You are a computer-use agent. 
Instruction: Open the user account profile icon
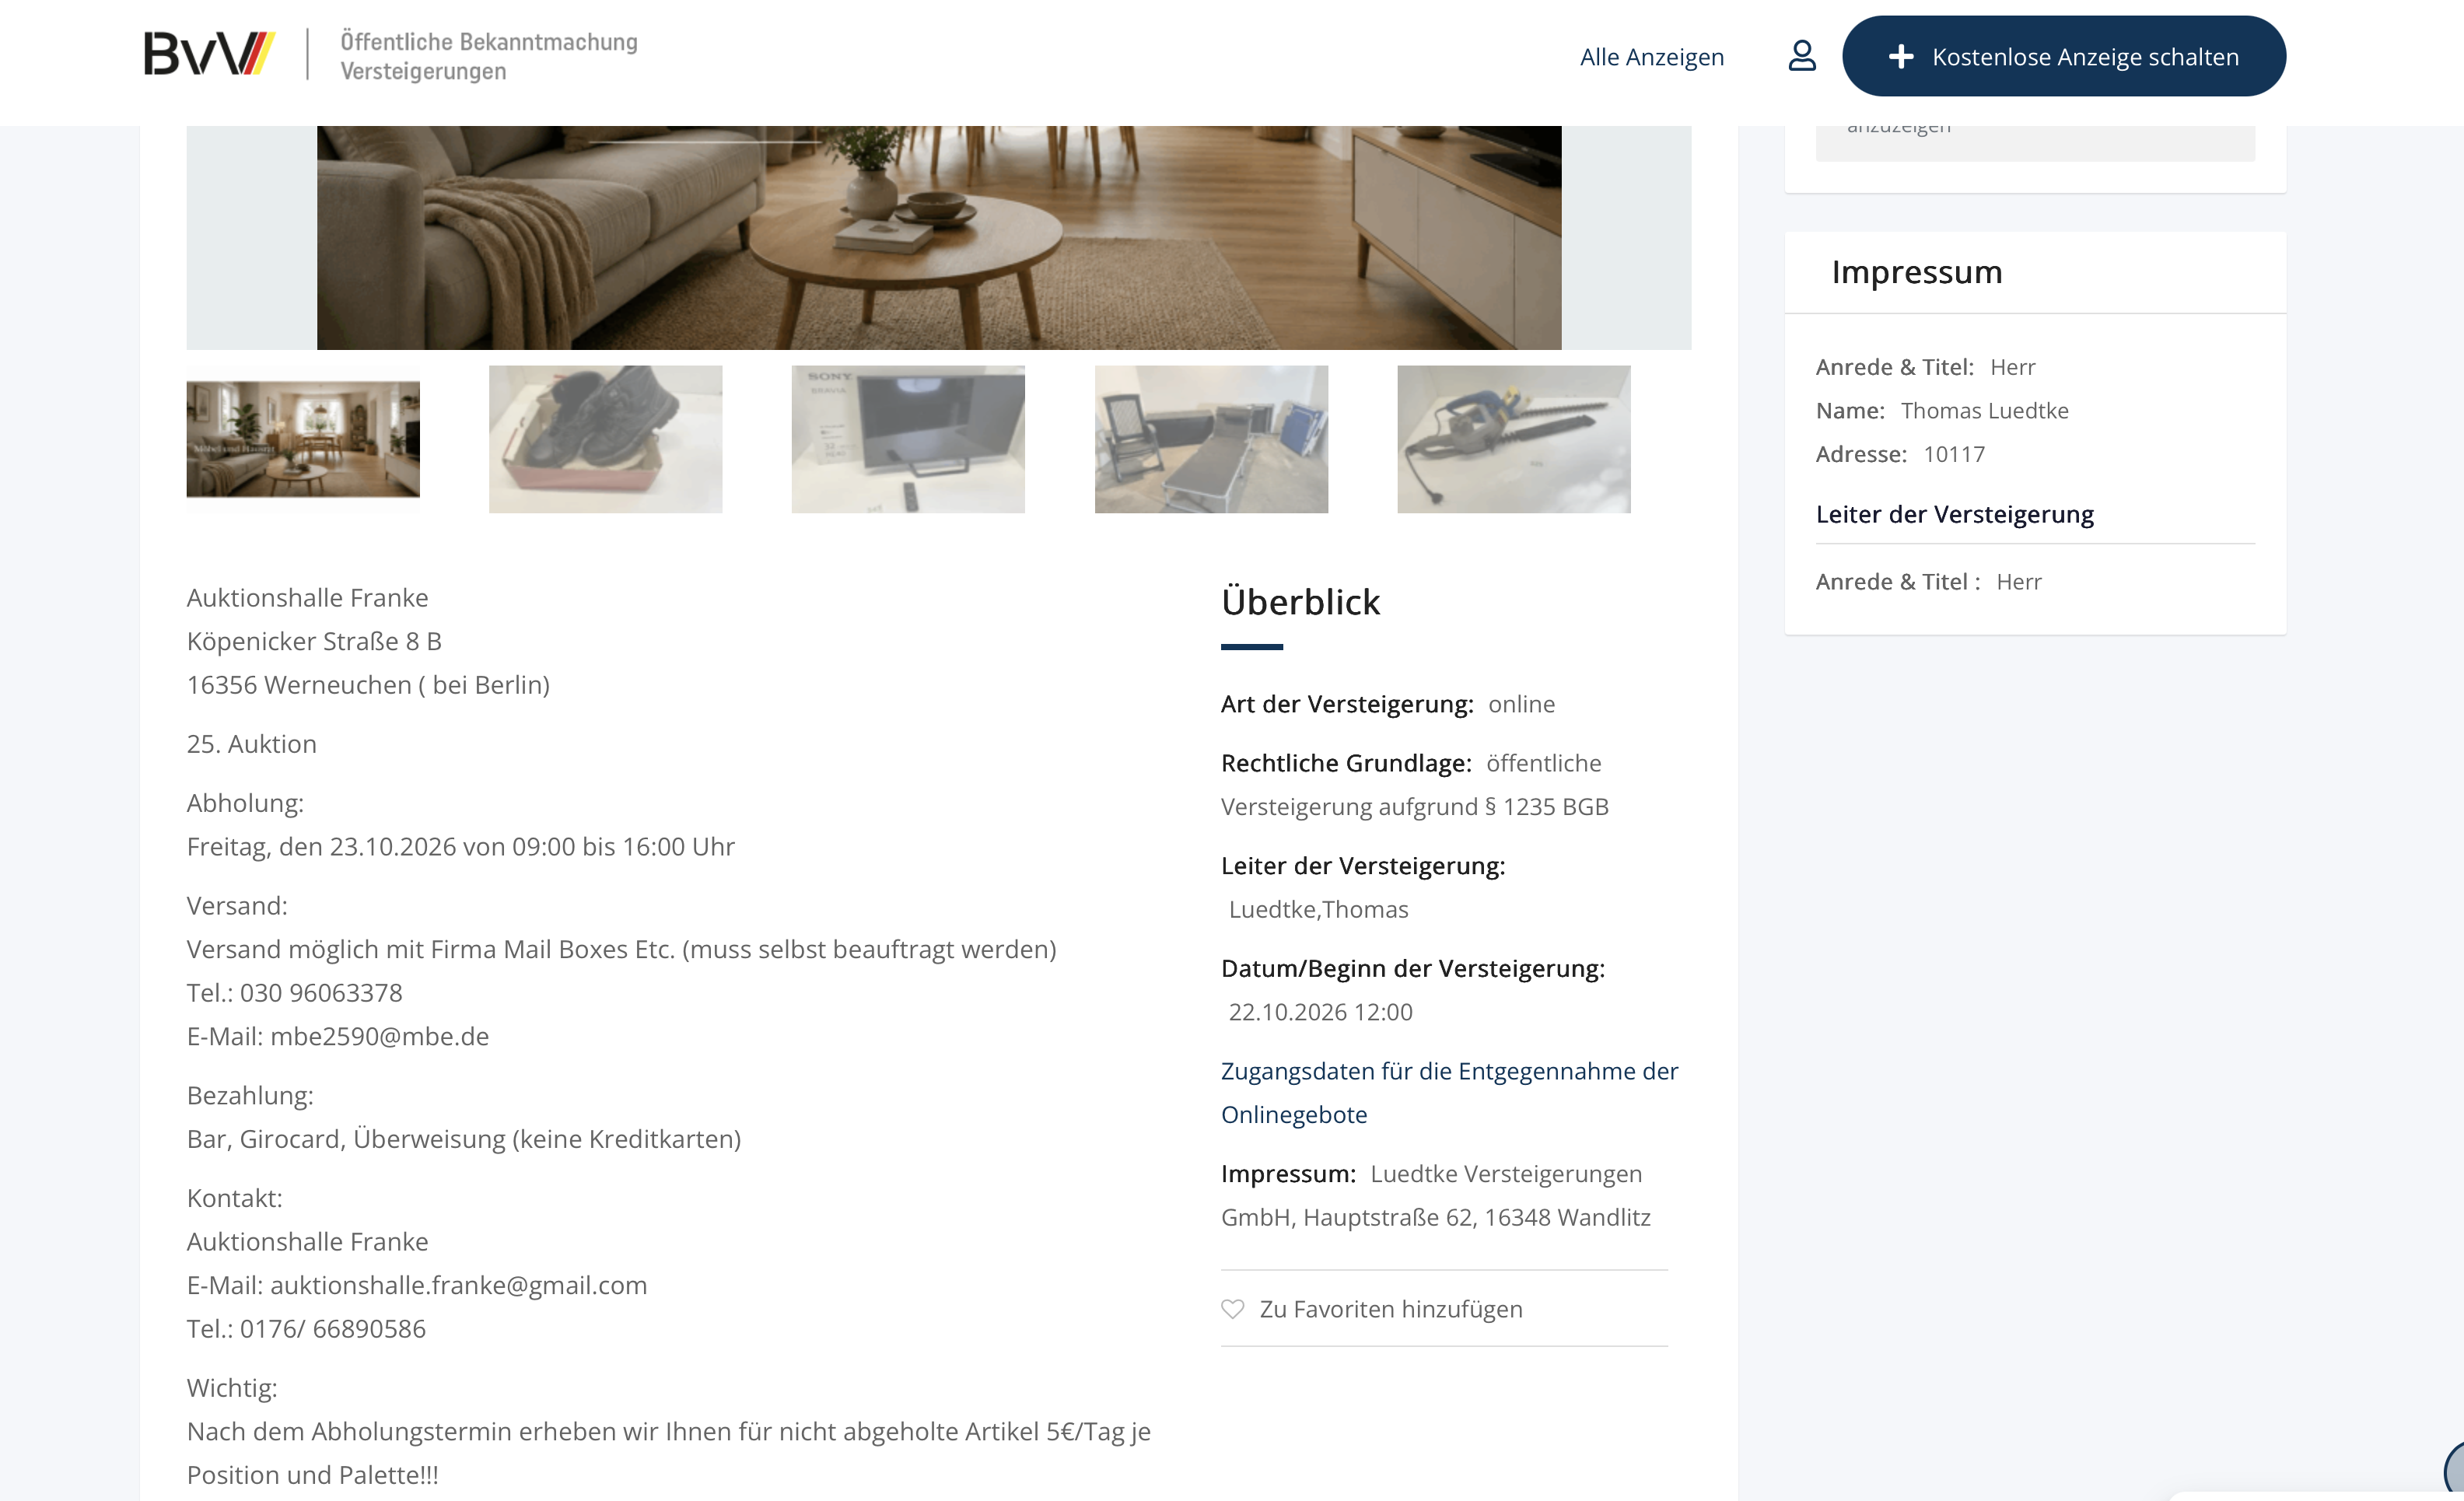(1801, 56)
